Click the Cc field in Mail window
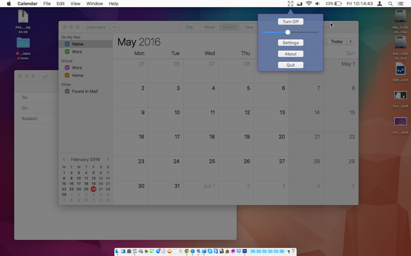411x256 pixels. [40, 108]
